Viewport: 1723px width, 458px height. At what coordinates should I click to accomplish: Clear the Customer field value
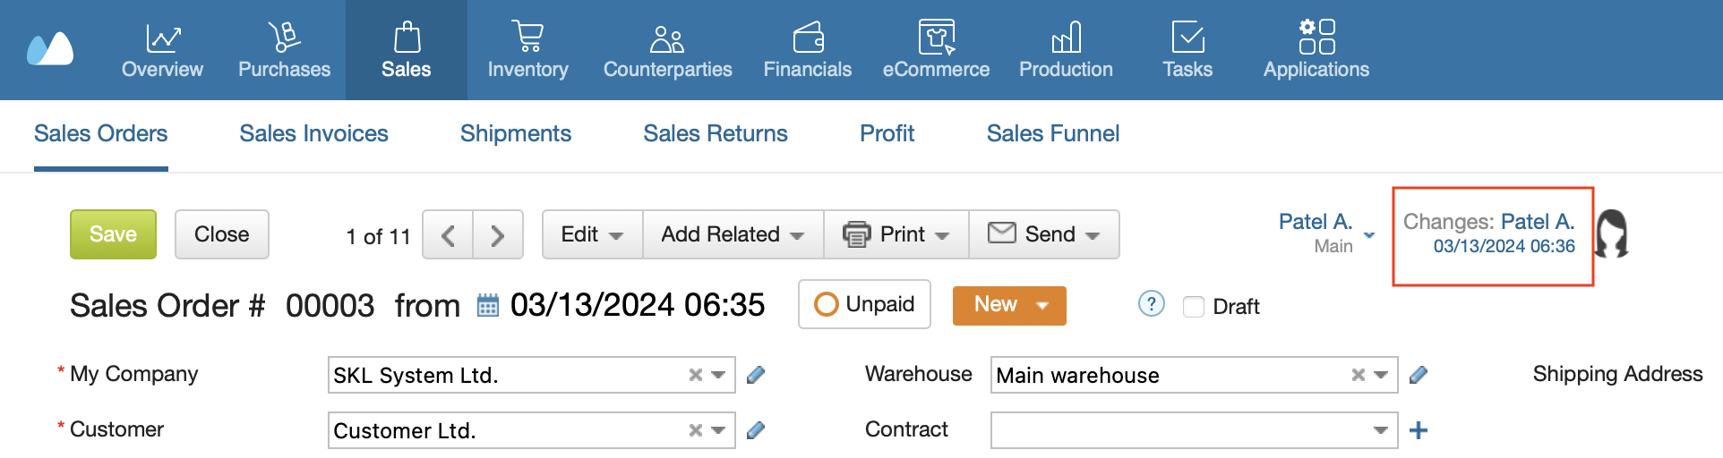pos(695,430)
